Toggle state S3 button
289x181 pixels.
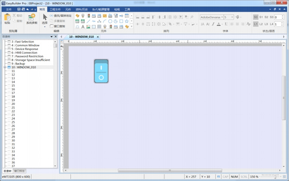click(x=272, y=17)
